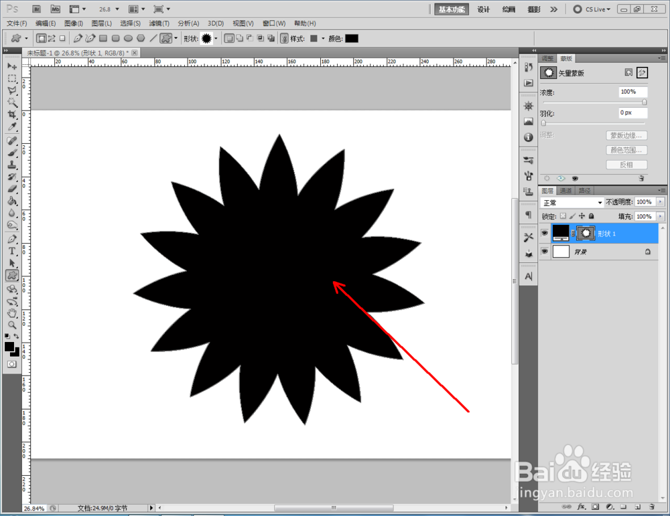Click shape fill color swatch 颜色
Viewport: 670px width, 516px height.
pos(352,38)
